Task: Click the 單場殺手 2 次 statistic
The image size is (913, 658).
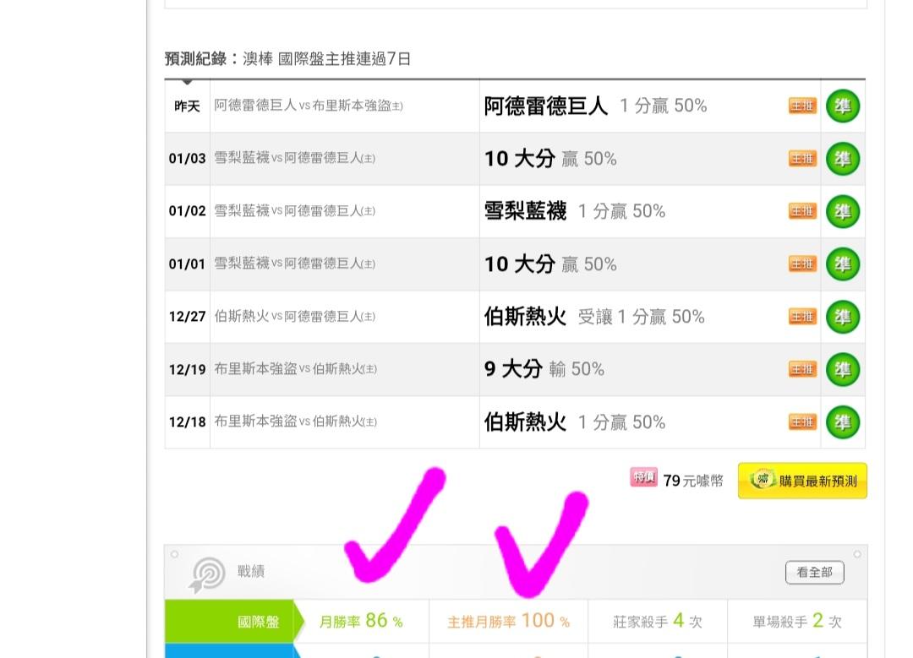Action: (x=798, y=622)
